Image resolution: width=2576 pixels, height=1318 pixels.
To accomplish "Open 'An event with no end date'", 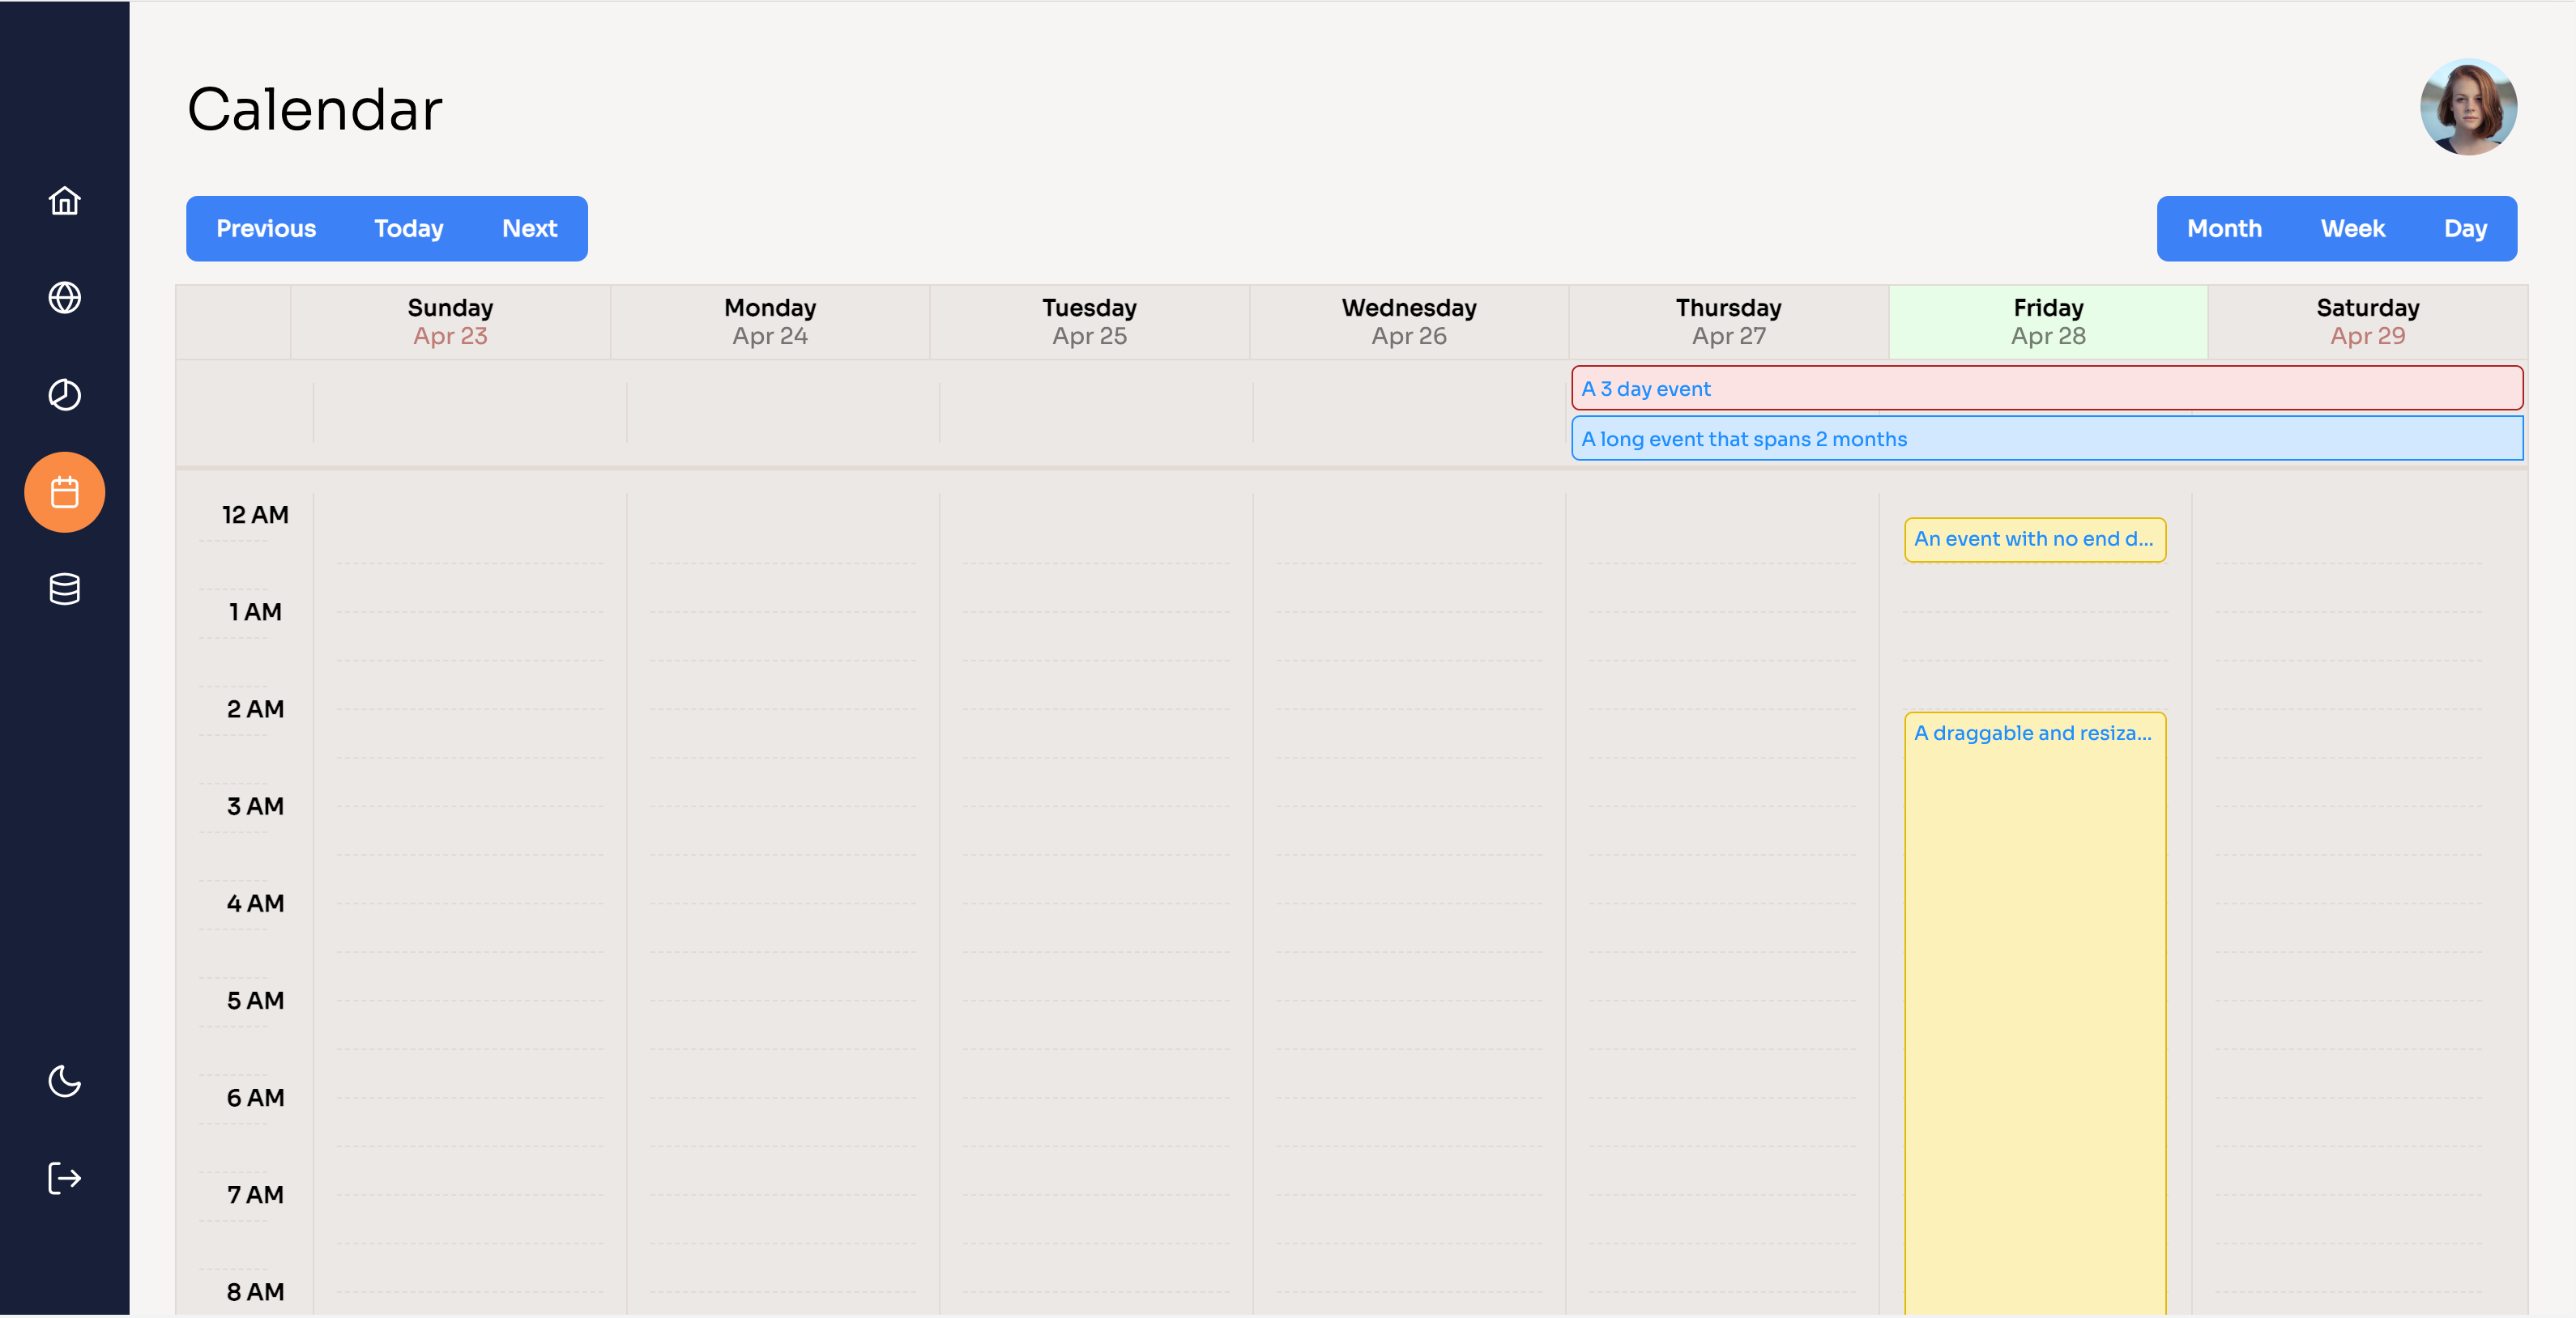I will pyautogui.click(x=2035, y=540).
